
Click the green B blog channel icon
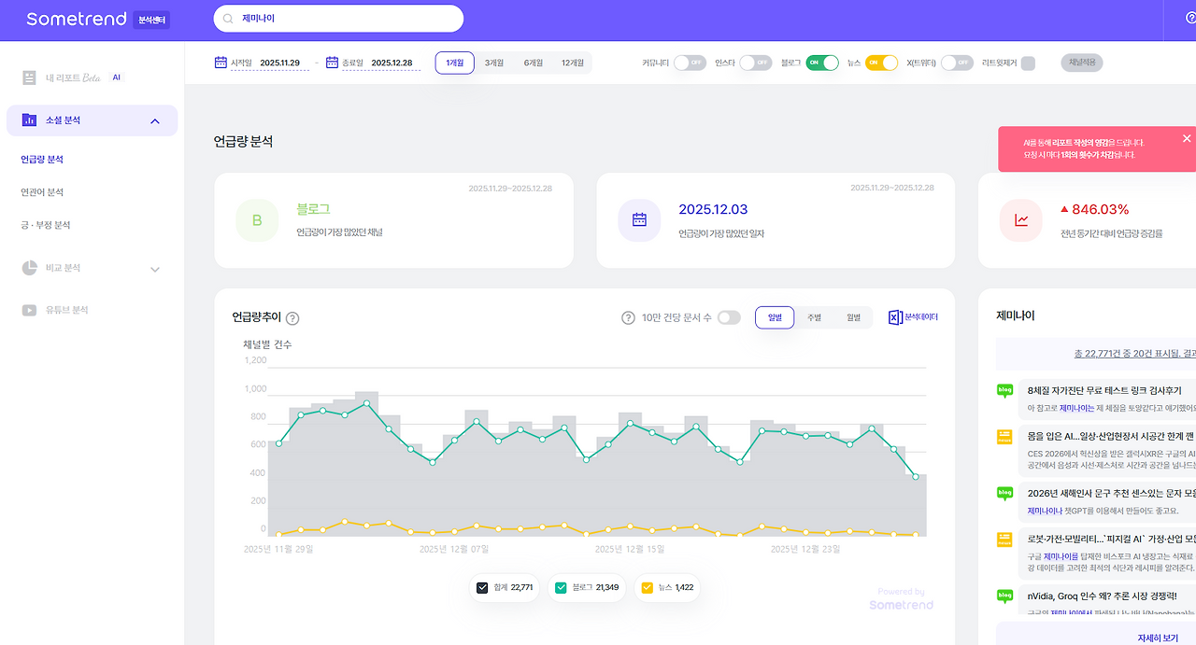pos(257,220)
